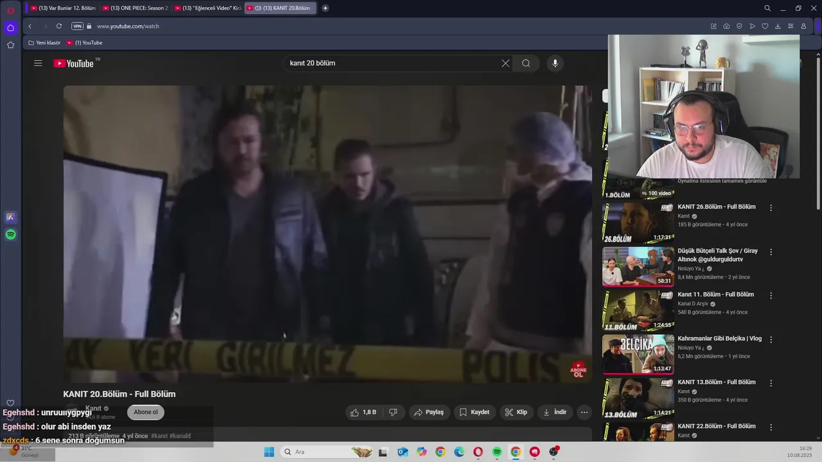Open Opera menu logo at top left
Image resolution: width=822 pixels, height=462 pixels.
[x=10, y=10]
